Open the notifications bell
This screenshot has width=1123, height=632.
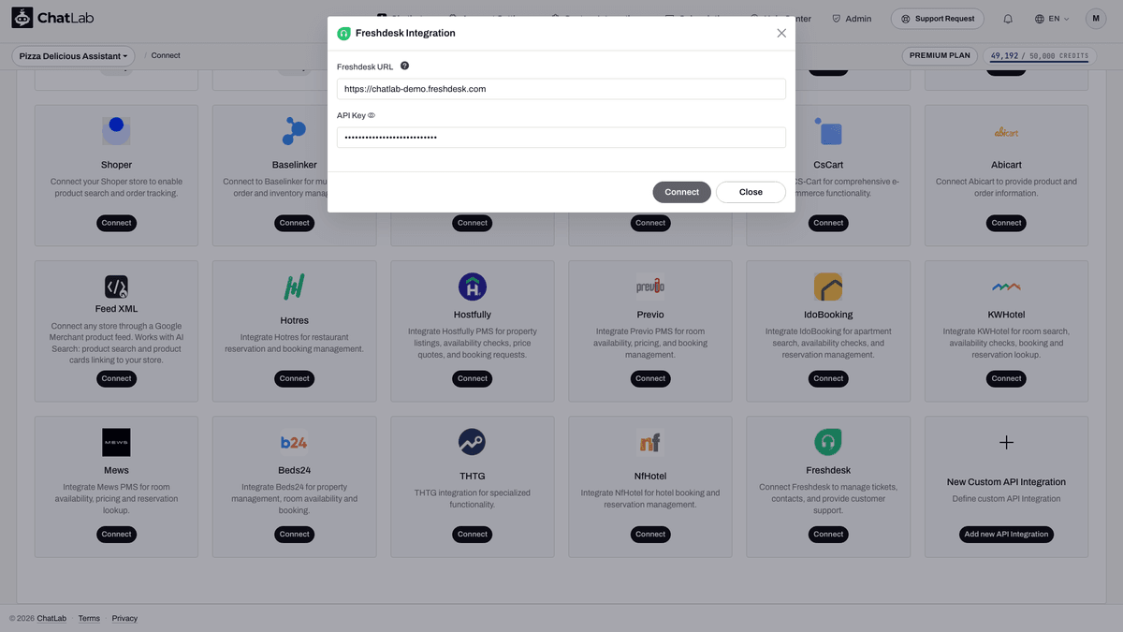pos(1008,19)
